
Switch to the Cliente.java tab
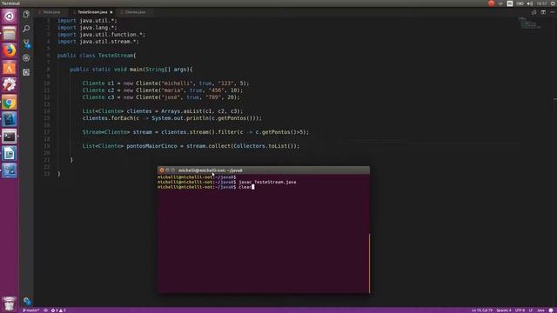pyautogui.click(x=135, y=12)
